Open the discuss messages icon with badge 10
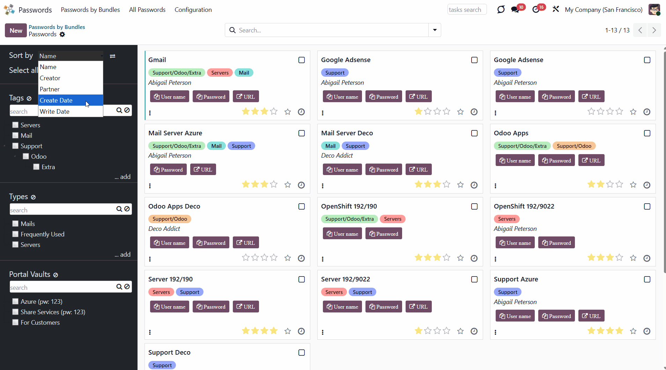This screenshot has width=666, height=370. 515,9
